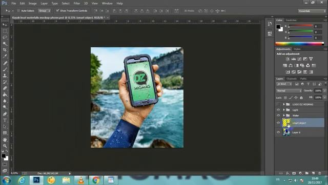Image resolution: width=328 pixels, height=185 pixels.
Task: Switch to the Styles tab
Action: (x=297, y=49)
